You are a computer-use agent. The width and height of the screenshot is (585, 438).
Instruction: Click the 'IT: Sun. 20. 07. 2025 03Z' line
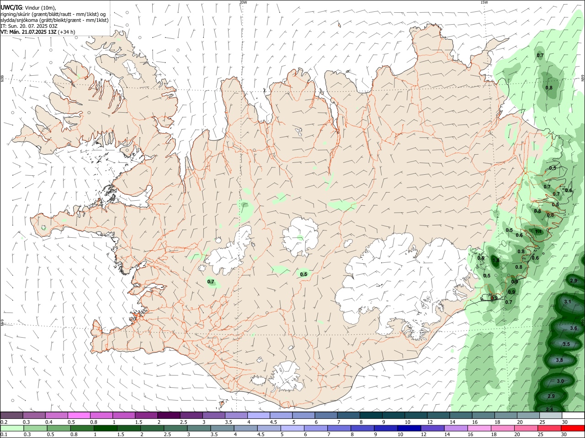coord(29,26)
